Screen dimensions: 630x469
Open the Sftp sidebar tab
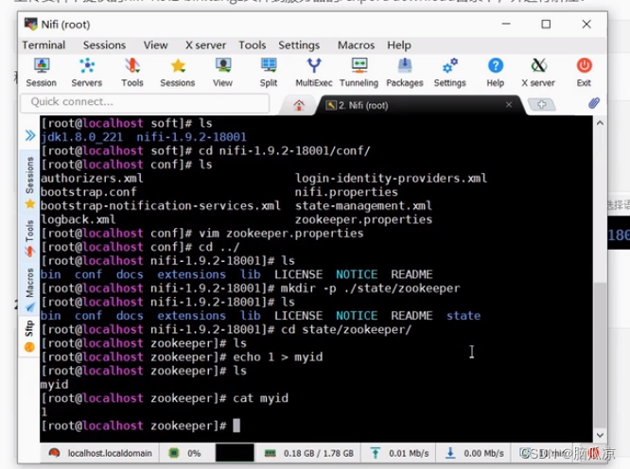(29, 336)
